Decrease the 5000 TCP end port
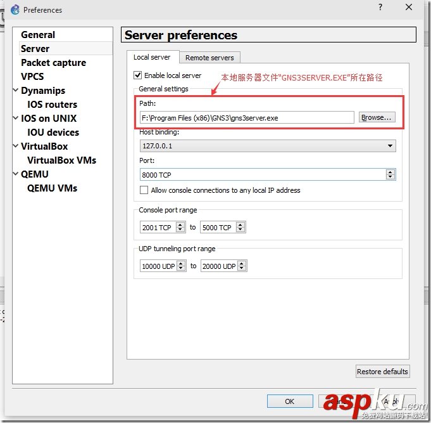 coord(240,230)
